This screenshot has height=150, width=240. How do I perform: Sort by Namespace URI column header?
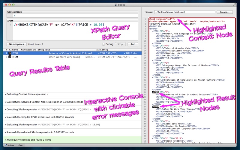[x=28, y=50]
